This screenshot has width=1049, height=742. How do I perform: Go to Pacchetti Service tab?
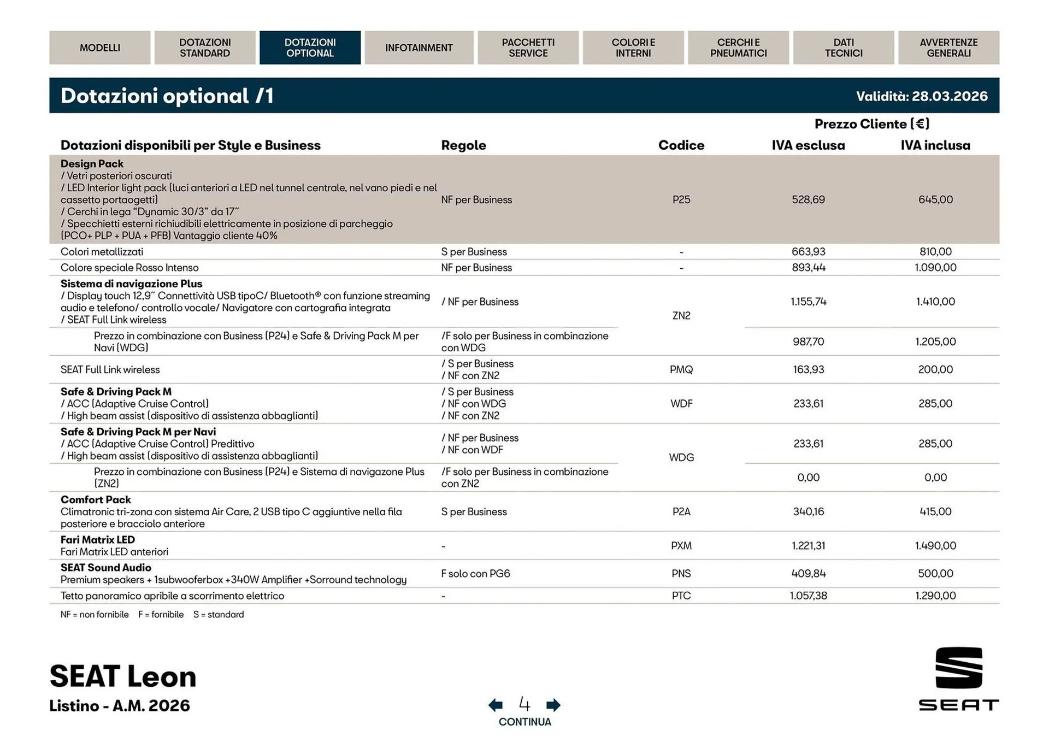click(528, 48)
